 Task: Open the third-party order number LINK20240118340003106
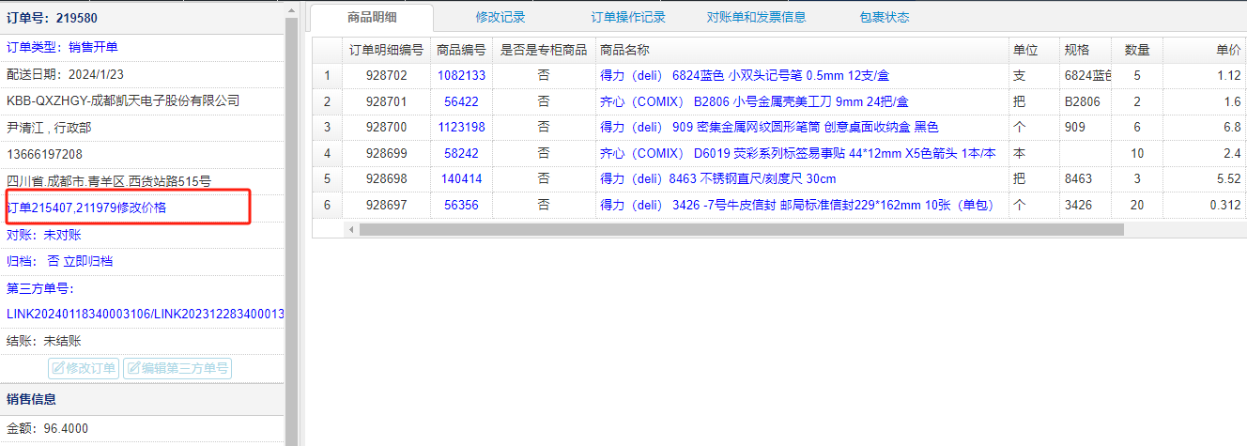[x=78, y=314]
